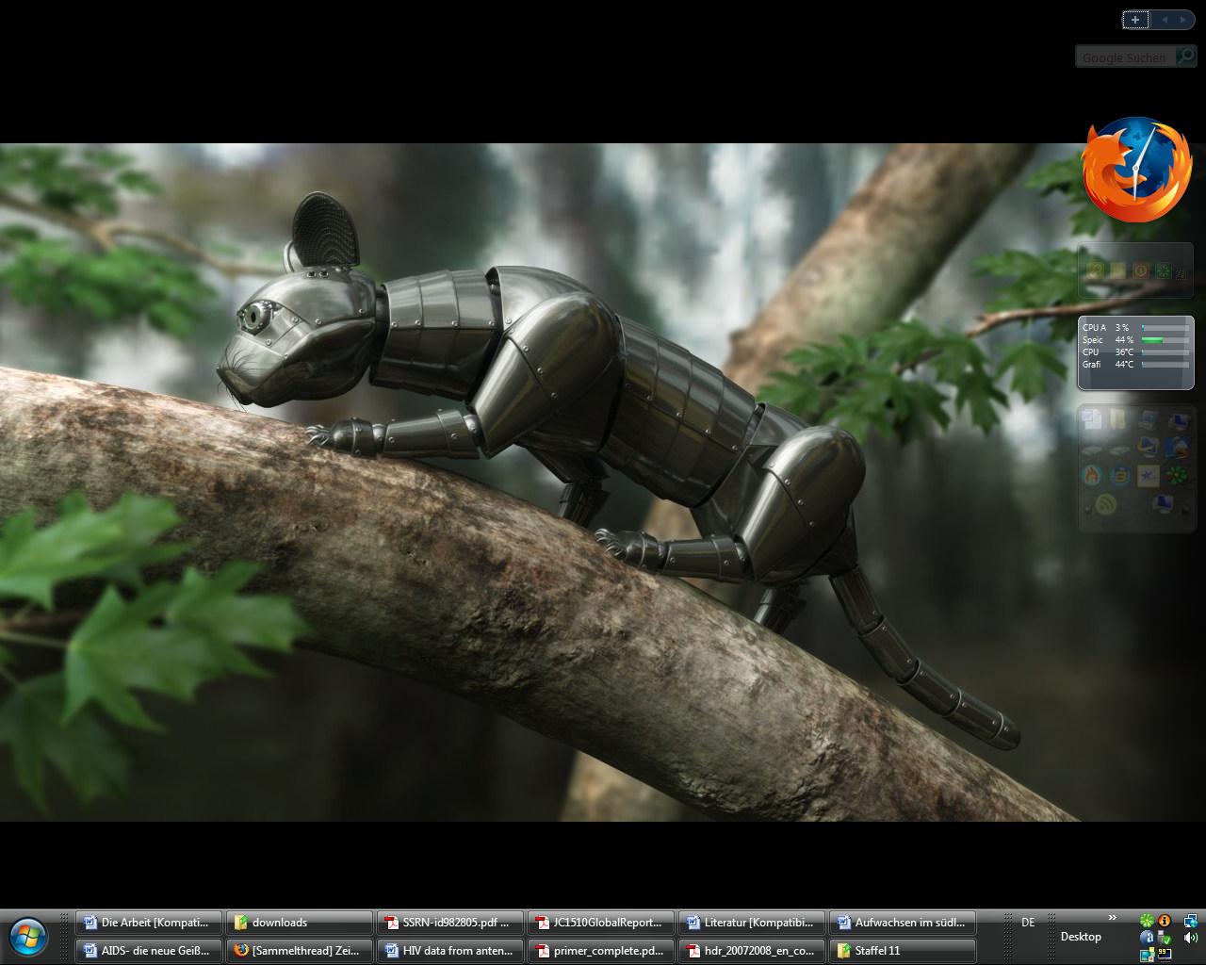
Task: Click the DE language bar indicator
Action: pos(1028,923)
